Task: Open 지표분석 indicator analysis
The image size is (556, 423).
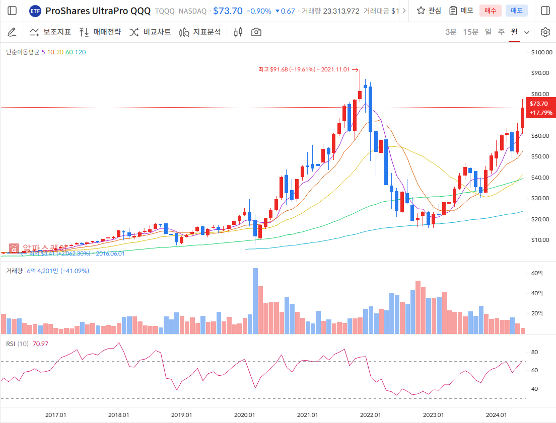Action: point(200,32)
